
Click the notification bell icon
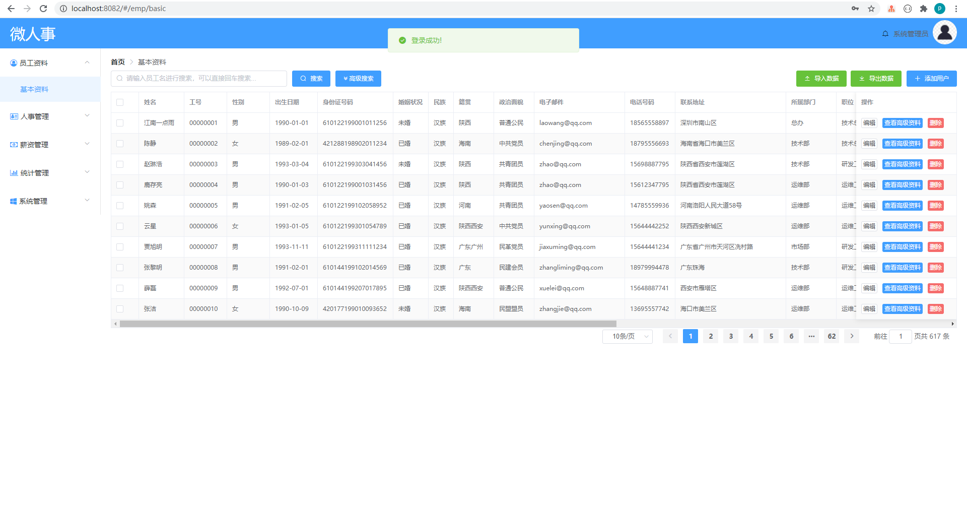click(x=885, y=33)
